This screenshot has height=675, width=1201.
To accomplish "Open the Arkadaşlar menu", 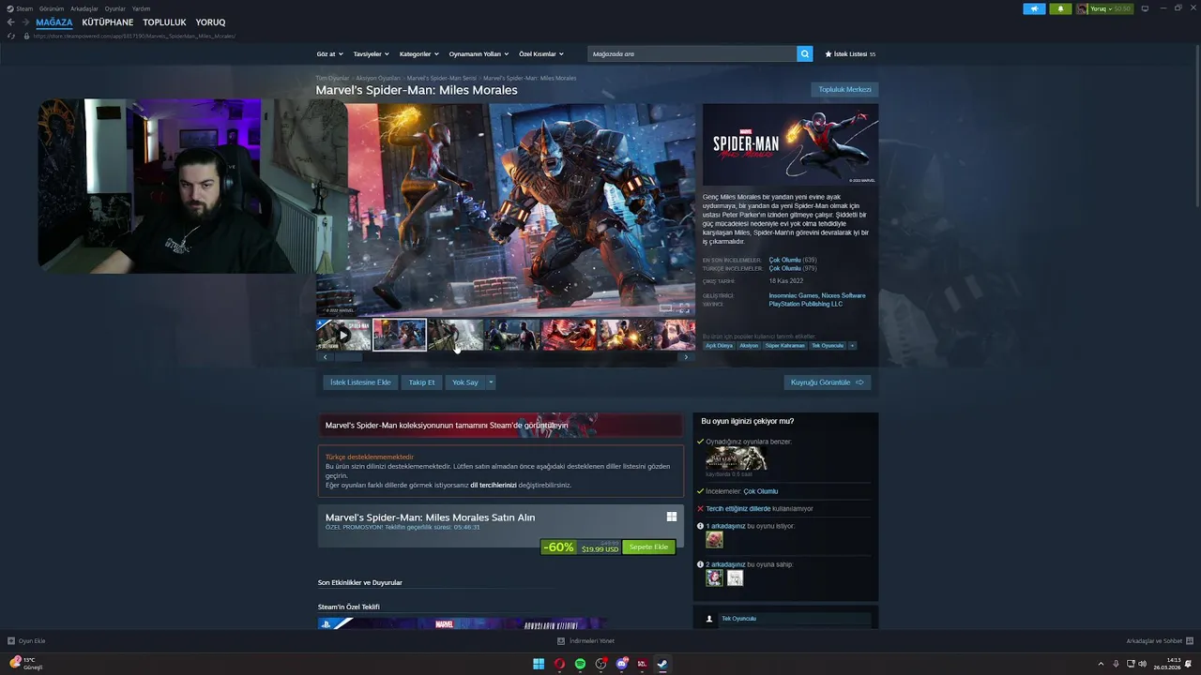I will coord(84,8).
